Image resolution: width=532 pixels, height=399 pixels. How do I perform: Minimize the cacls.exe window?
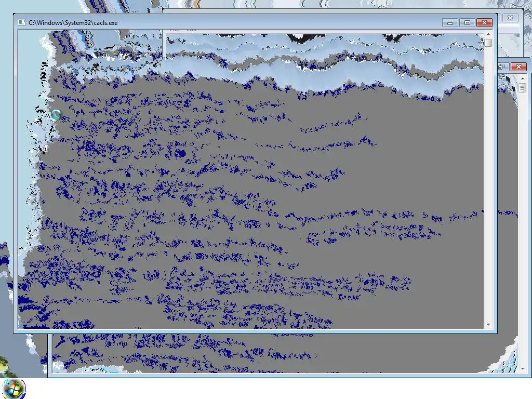point(450,23)
